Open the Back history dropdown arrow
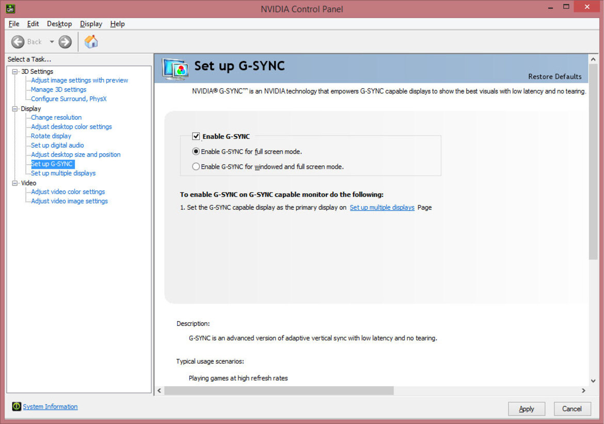This screenshot has width=604, height=424. click(52, 42)
